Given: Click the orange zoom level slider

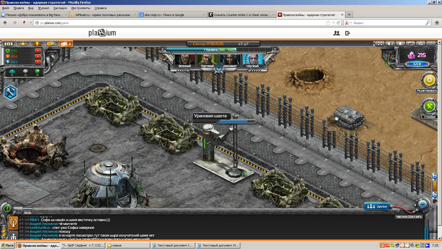Looking at the screenshot, I should 435,186.
